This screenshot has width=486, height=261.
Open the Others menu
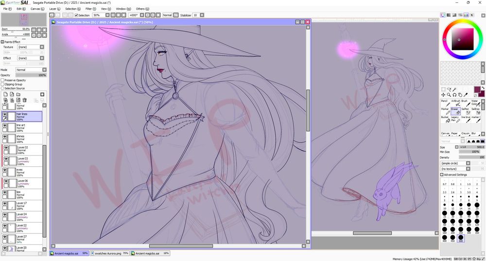[142, 9]
